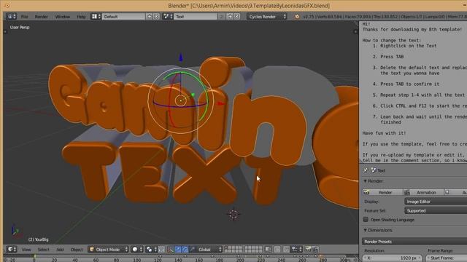Open the File menu
Image resolution: width=467 pixels, height=262 pixels.
24,17
